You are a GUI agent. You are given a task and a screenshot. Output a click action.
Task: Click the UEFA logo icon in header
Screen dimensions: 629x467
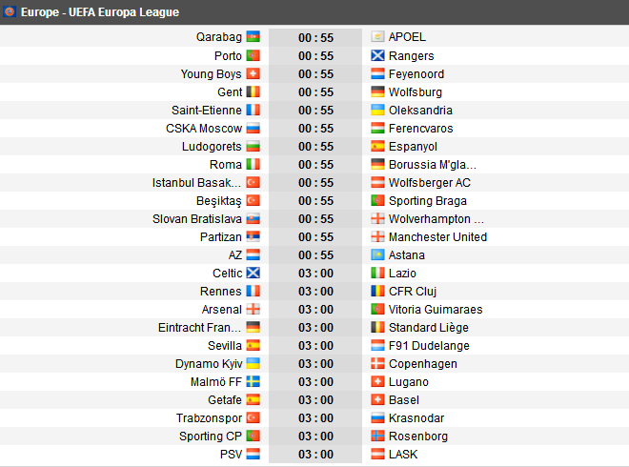click(10, 11)
